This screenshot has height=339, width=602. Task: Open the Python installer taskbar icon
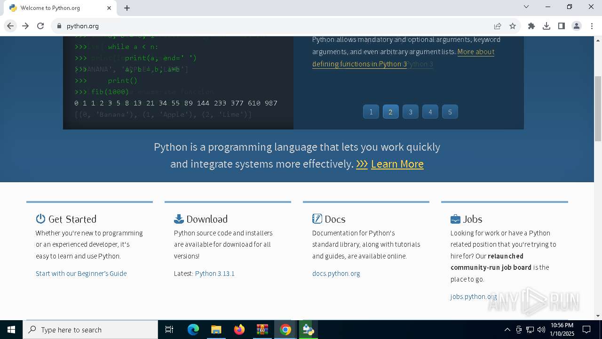(308, 330)
